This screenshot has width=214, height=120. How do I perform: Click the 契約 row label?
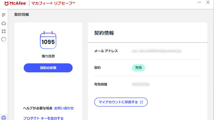98,68
